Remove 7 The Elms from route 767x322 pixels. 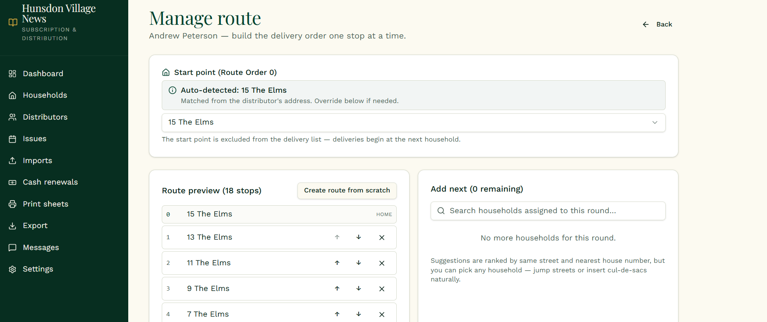point(382,314)
